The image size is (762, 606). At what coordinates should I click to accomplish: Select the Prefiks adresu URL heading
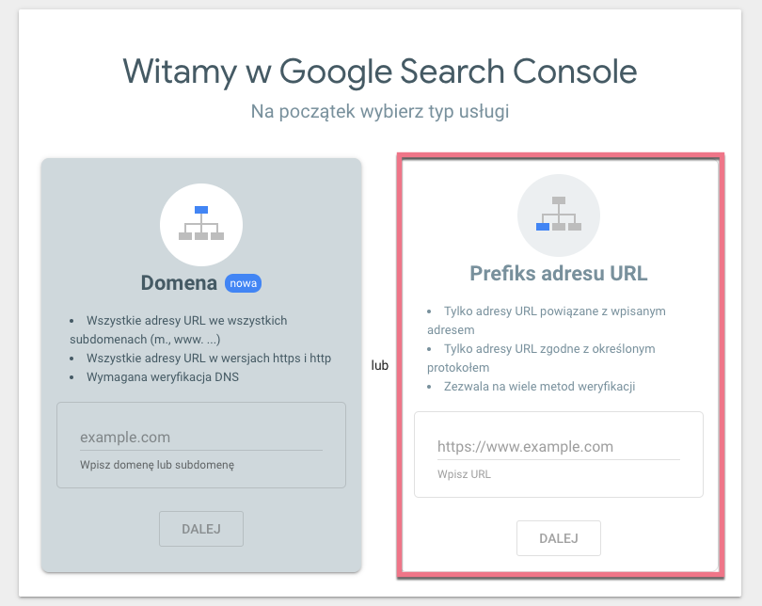(558, 274)
